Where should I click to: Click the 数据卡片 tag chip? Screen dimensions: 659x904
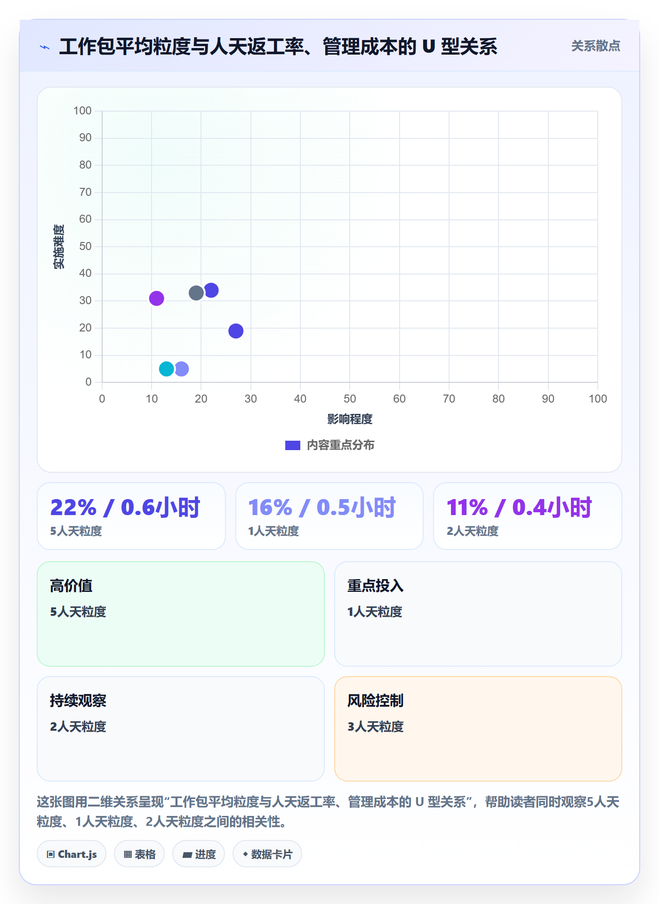267,854
